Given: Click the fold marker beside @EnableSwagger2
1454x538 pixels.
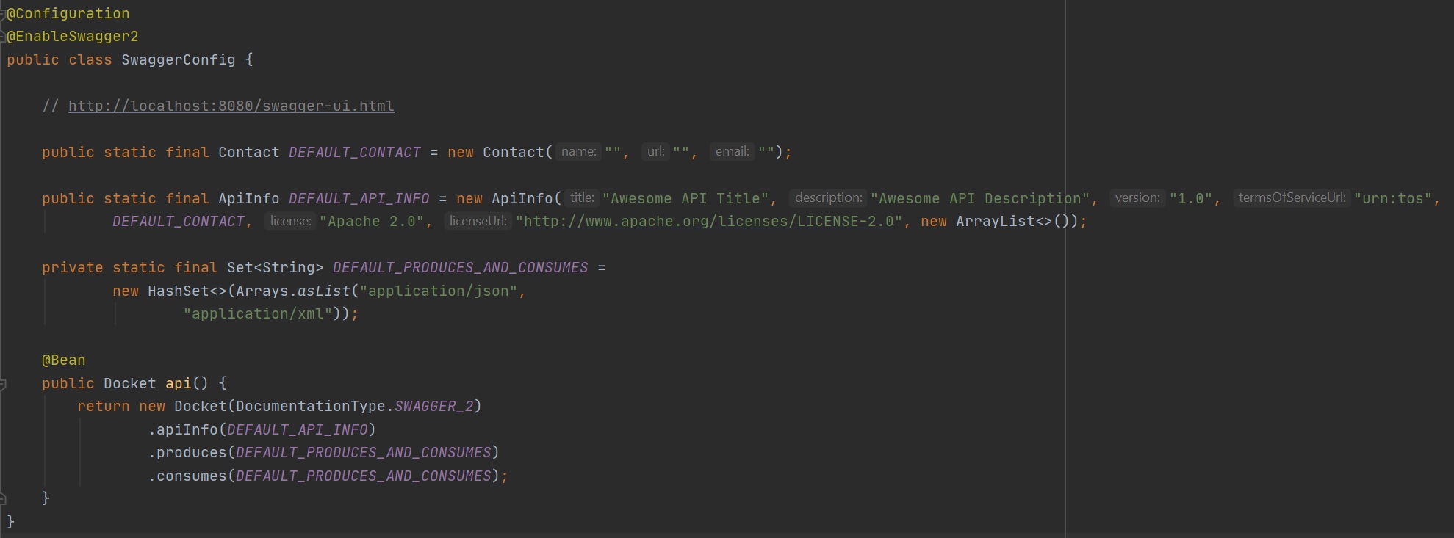Looking at the screenshot, I should click(x=3, y=37).
